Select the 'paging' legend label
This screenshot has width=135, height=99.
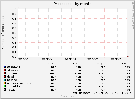(12, 80)
